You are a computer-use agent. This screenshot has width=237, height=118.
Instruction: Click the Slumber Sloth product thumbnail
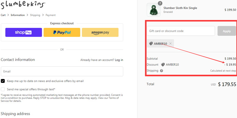pos(153,10)
